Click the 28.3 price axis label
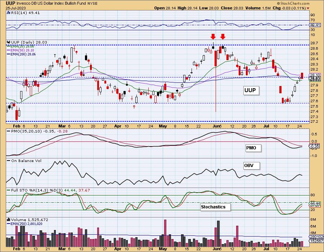 [314, 64]
